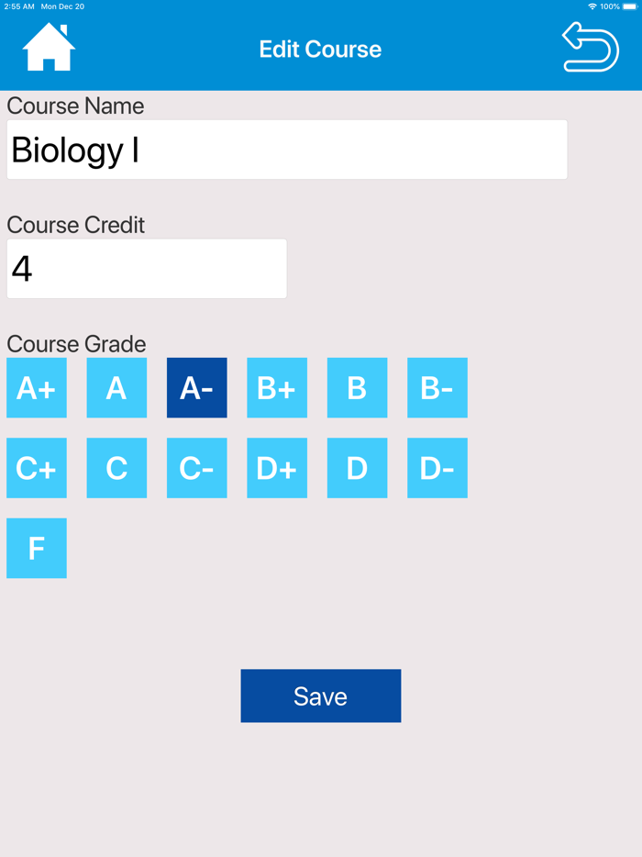Choose the B+ grade
Image resolution: width=642 pixels, height=857 pixels.
coord(277,387)
